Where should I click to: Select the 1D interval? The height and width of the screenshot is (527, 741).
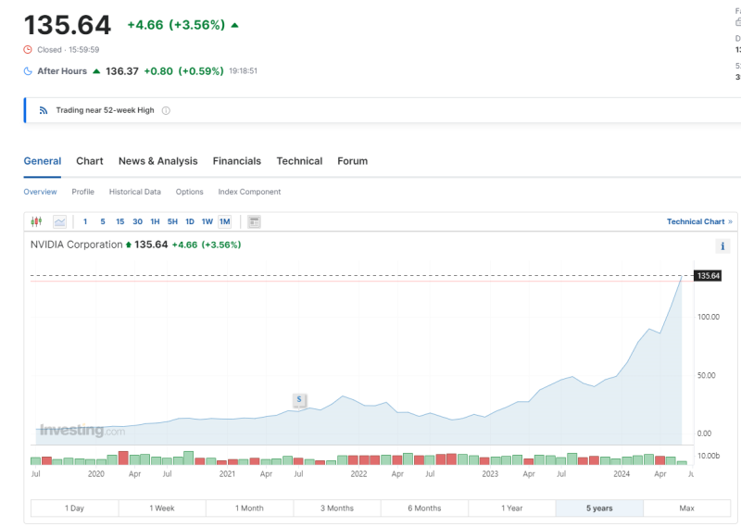coord(190,221)
